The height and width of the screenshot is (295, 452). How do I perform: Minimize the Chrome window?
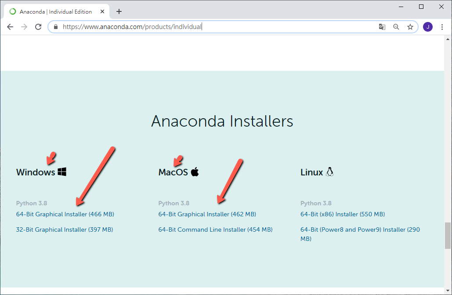(x=401, y=7)
